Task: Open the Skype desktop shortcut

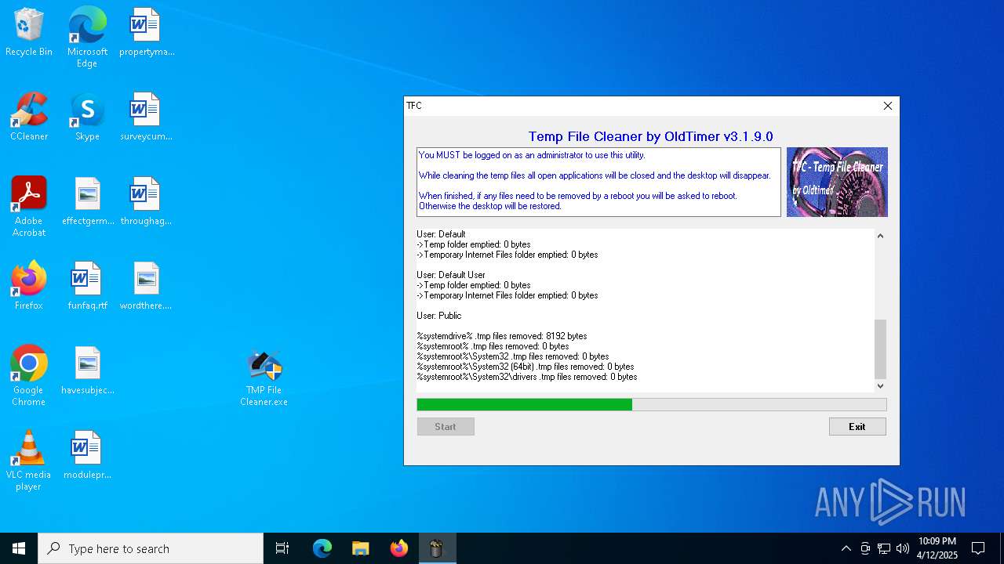Action: pos(87,117)
